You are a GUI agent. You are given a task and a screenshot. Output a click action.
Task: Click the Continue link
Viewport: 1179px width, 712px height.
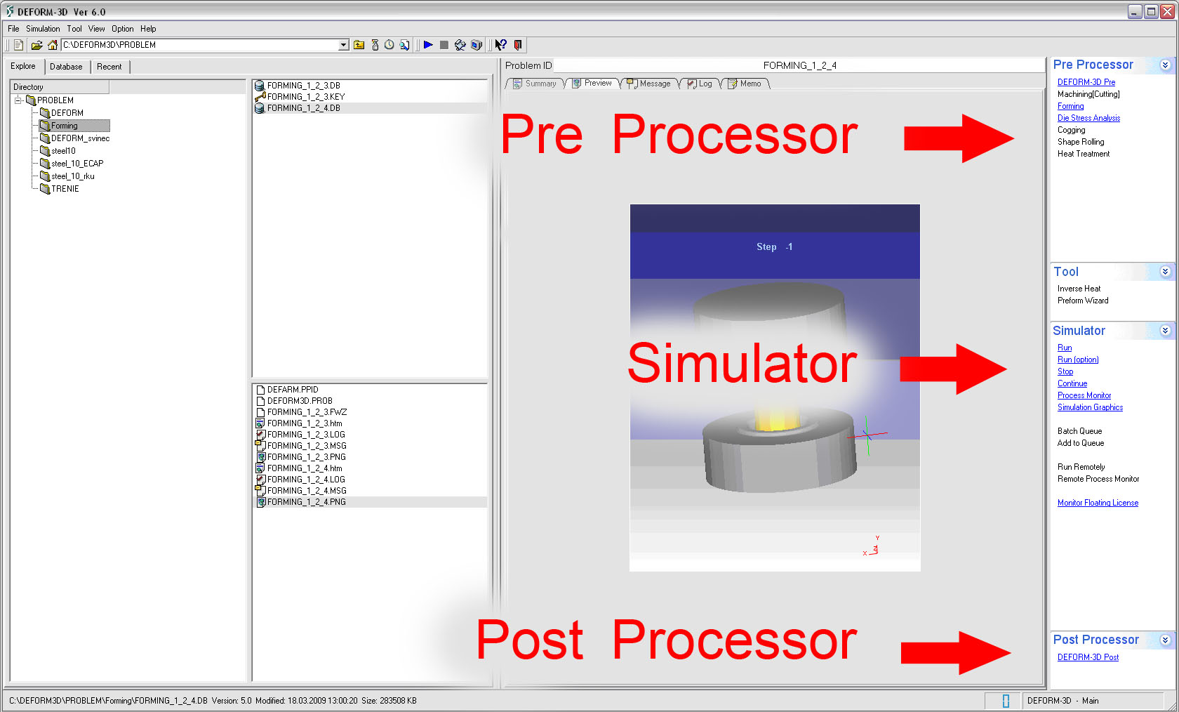[x=1072, y=383]
